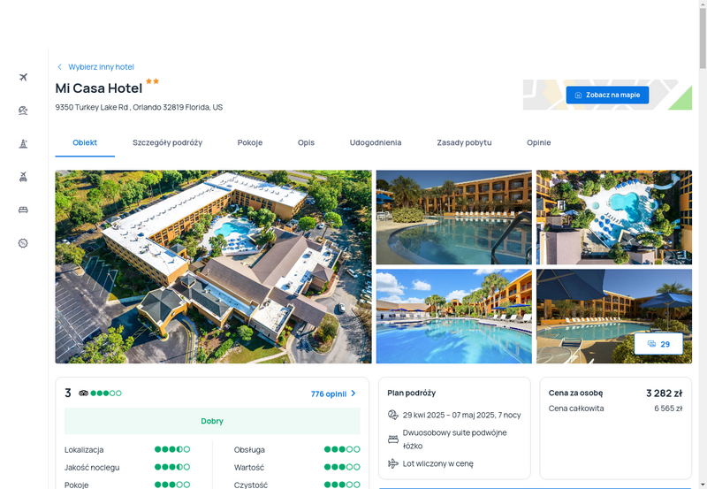
Task: Select the bed hotels sidebar icon
Action: [x=24, y=210]
